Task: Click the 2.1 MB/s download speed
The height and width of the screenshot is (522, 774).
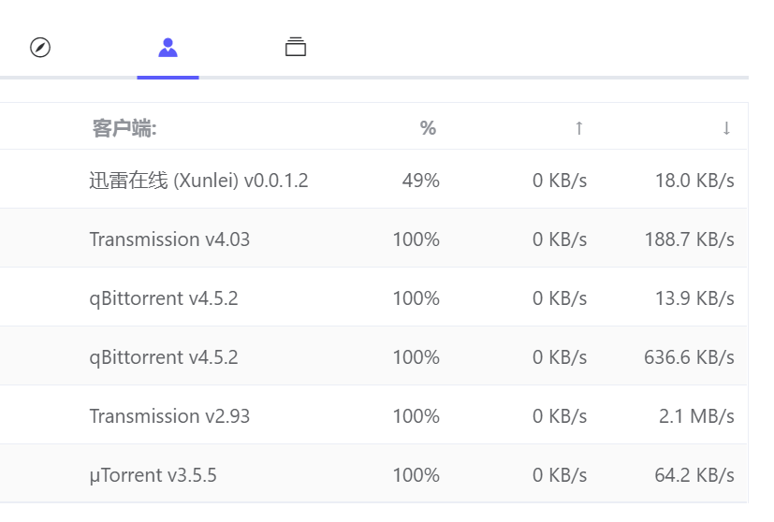Action: 696,416
